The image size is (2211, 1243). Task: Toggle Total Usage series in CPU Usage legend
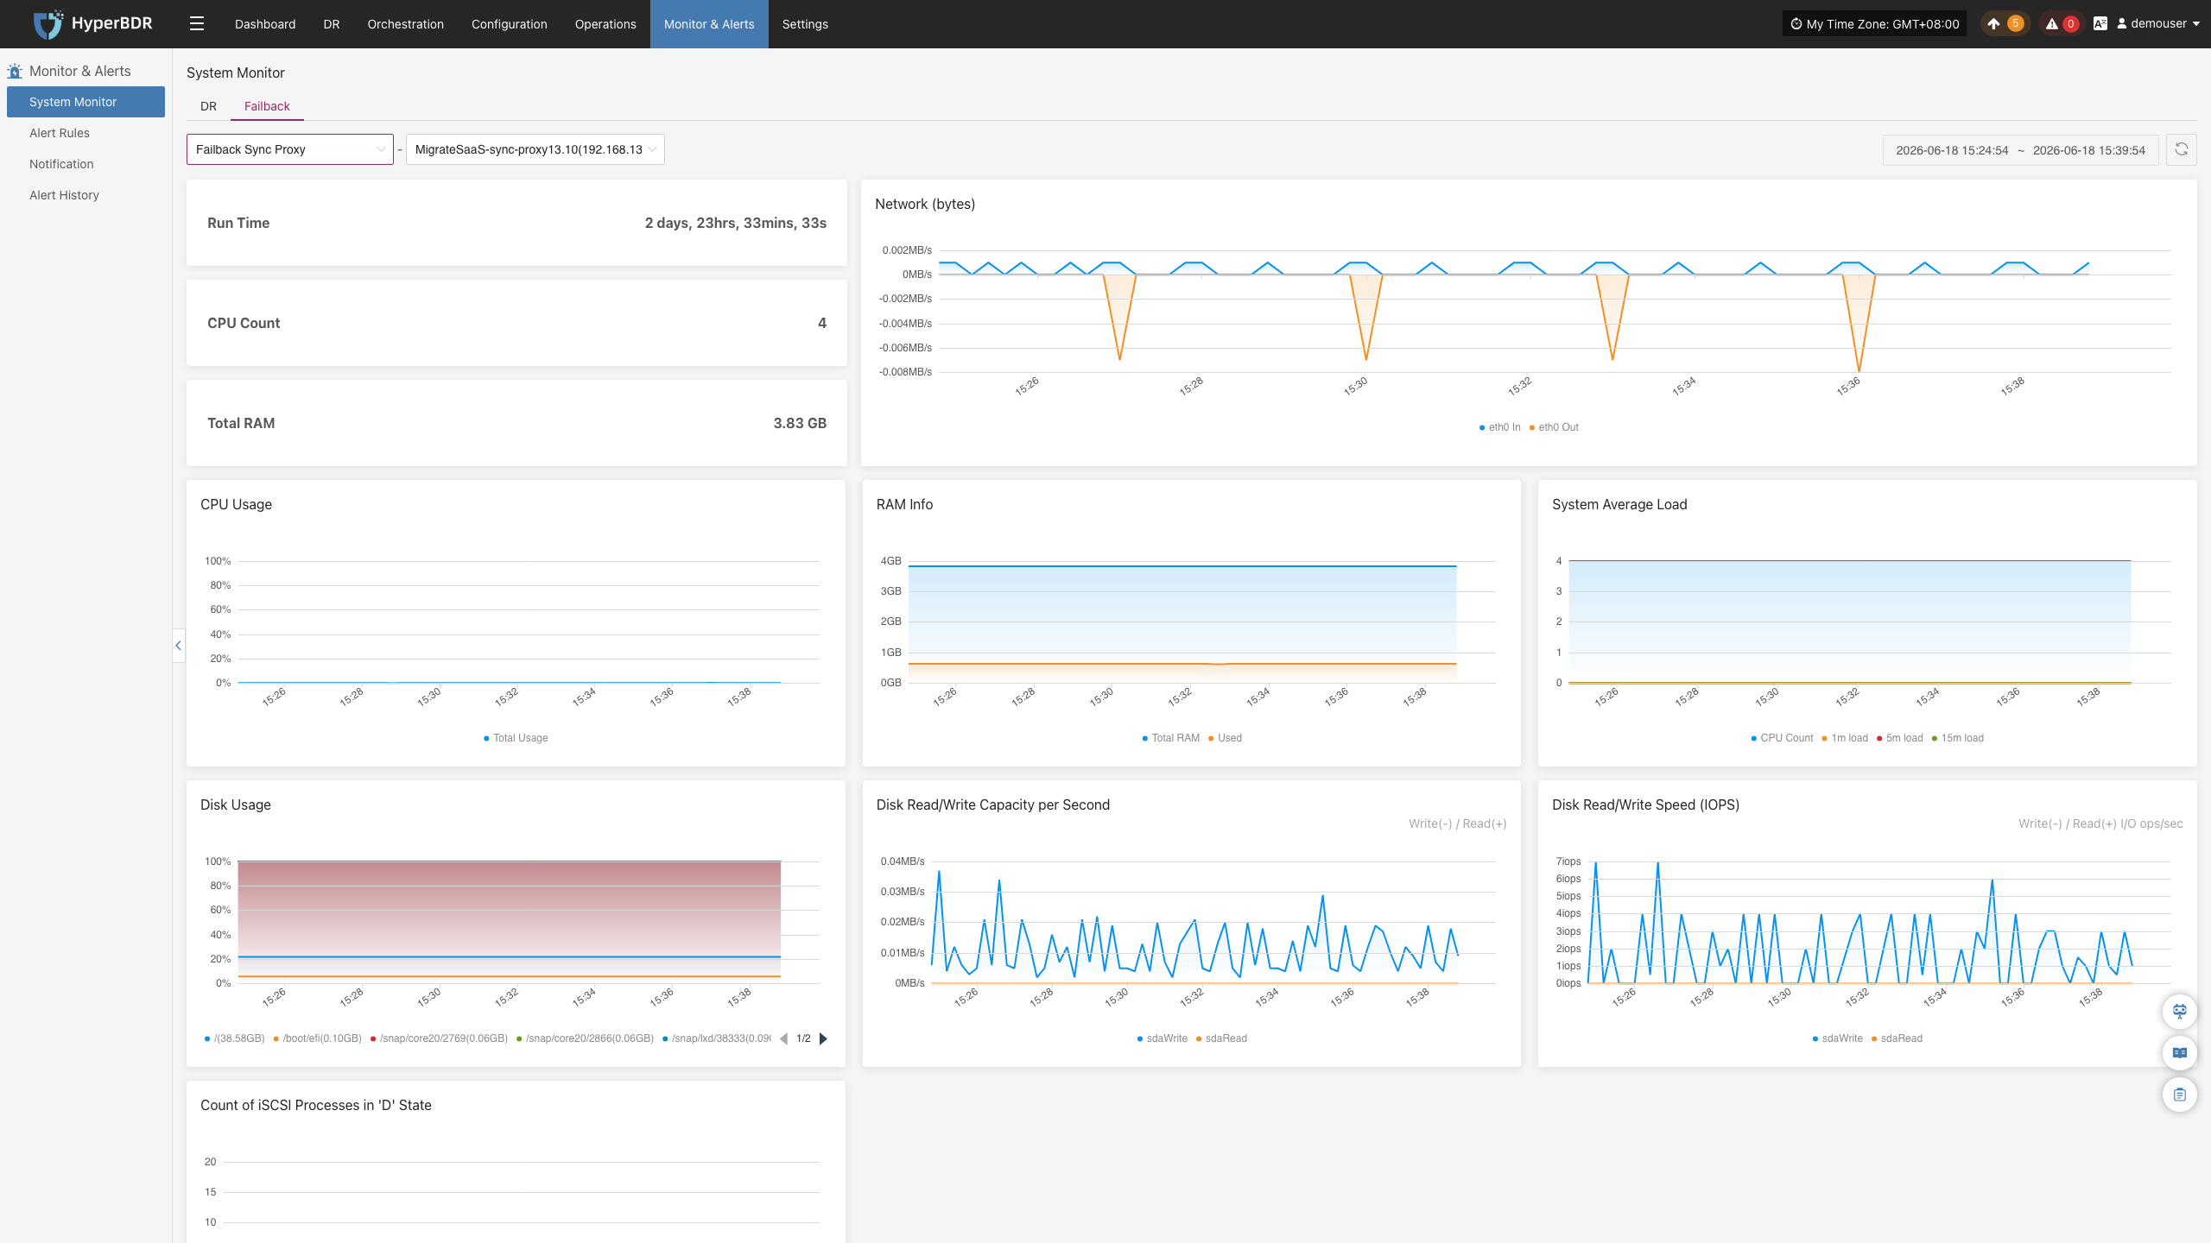tap(516, 738)
